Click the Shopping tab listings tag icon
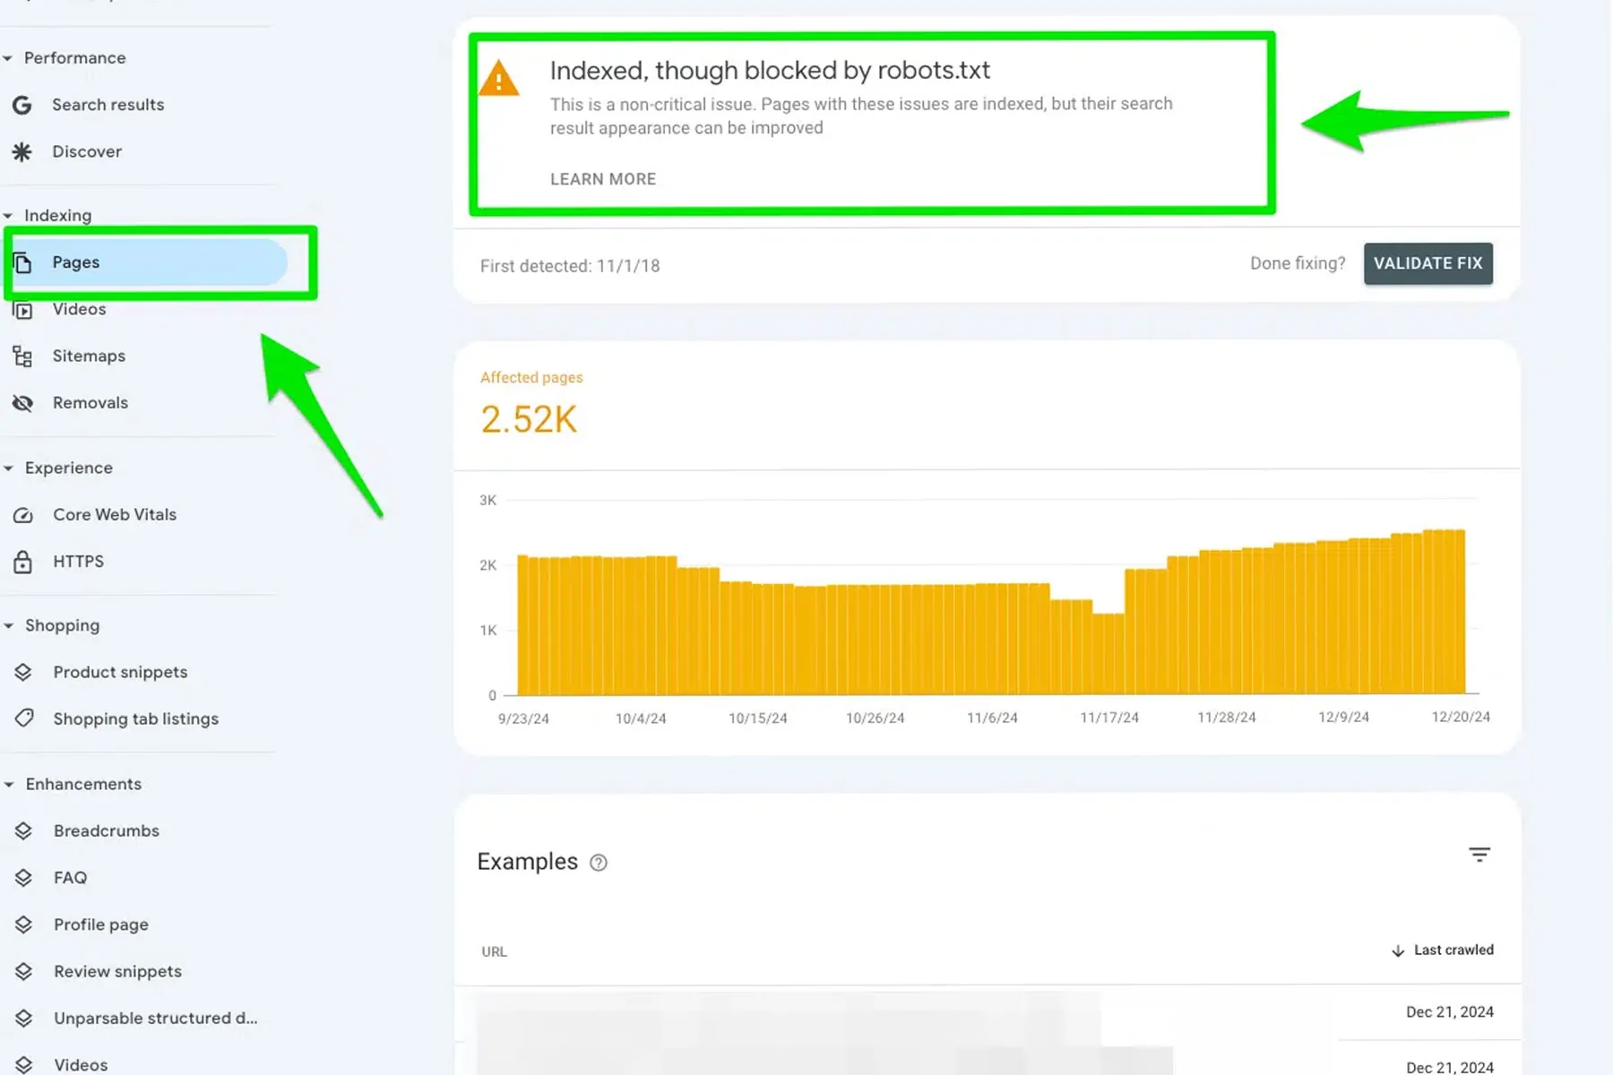Viewport: 1613px width, 1075px height. pos(24,718)
